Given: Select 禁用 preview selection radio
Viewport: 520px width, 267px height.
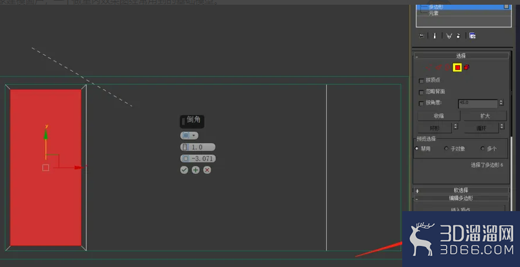Looking at the screenshot, I should (416, 148).
